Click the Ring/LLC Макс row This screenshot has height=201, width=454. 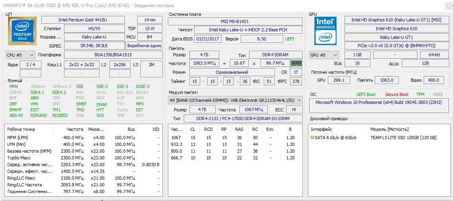84,178
